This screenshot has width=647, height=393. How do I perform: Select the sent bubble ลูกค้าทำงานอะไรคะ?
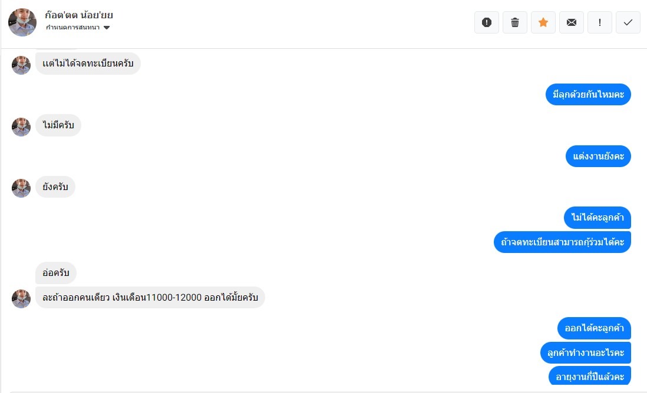pyautogui.click(x=585, y=353)
